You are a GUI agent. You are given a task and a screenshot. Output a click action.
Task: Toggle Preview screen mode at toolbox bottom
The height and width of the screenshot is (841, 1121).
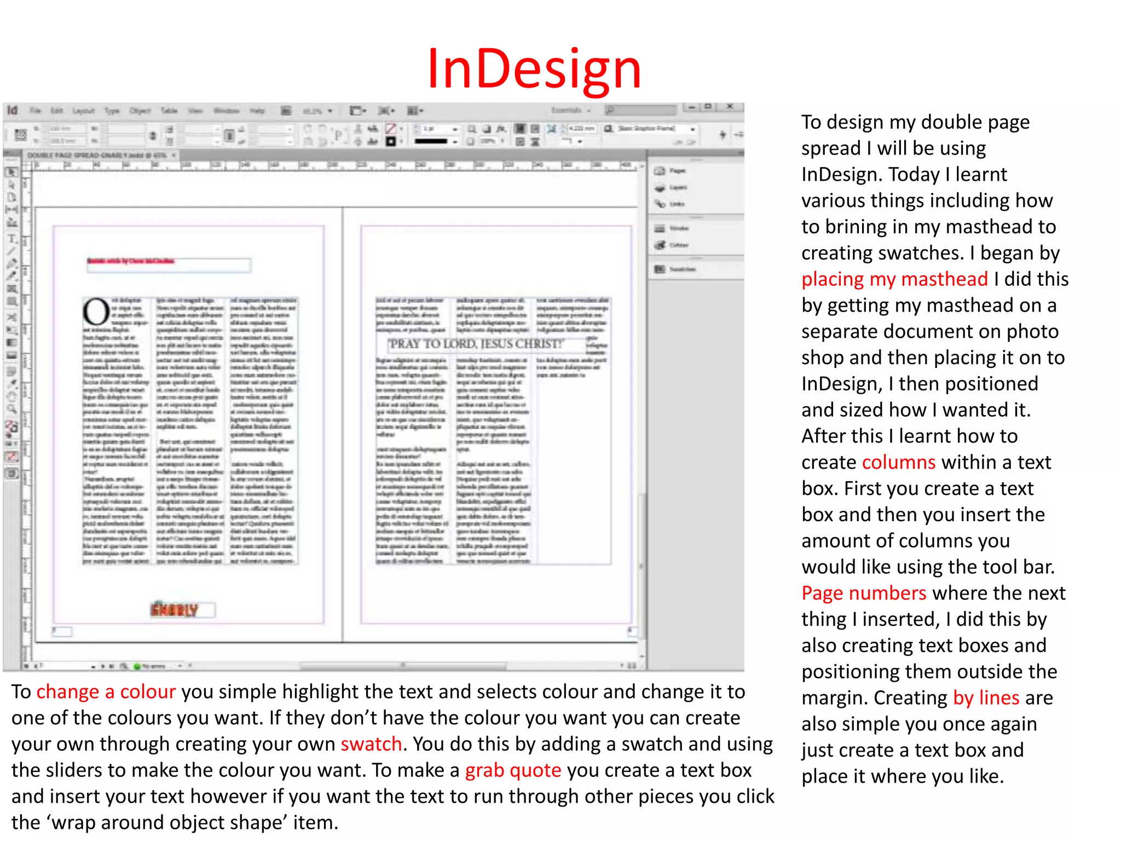pos(11,473)
